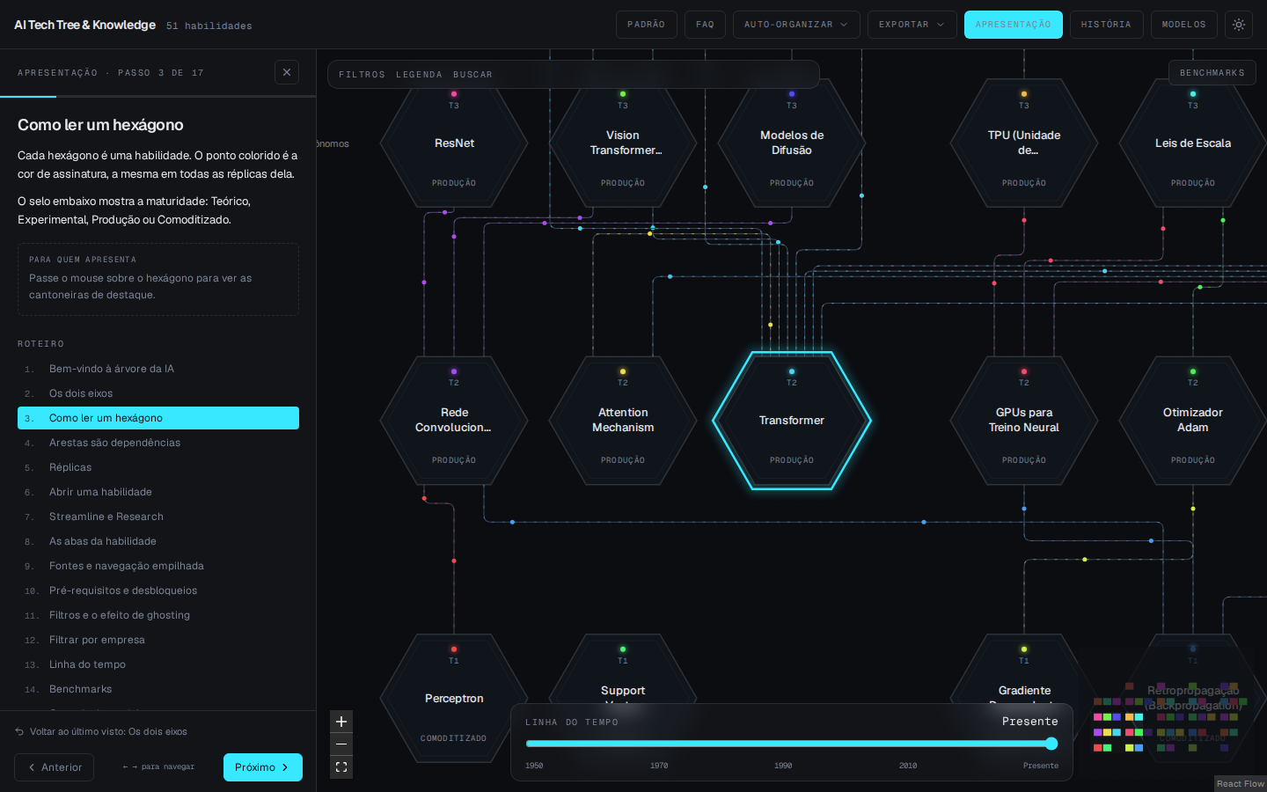Switch to the Padrão view
The width and height of the screenshot is (1267, 792).
(x=647, y=25)
